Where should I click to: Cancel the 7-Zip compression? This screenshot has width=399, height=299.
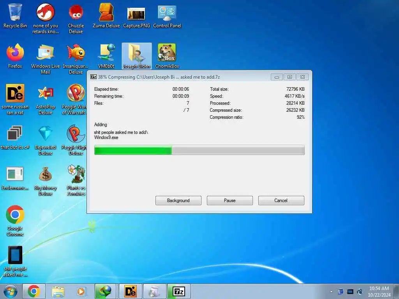(x=281, y=201)
